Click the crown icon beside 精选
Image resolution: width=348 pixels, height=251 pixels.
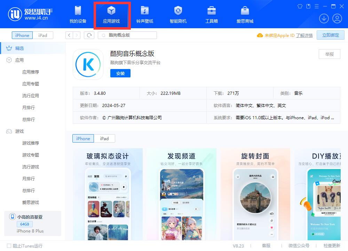9,48
